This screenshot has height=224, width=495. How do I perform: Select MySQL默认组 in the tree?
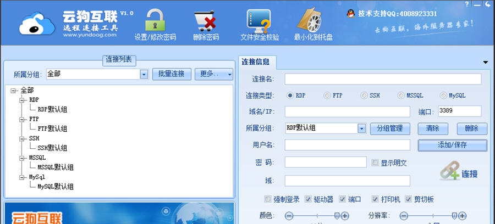tap(56, 187)
